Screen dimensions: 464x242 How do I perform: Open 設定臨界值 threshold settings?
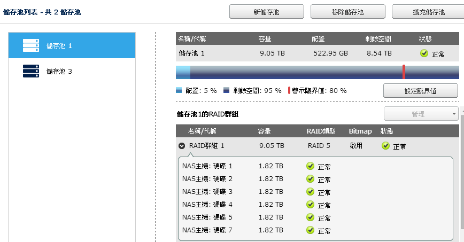[x=420, y=91]
